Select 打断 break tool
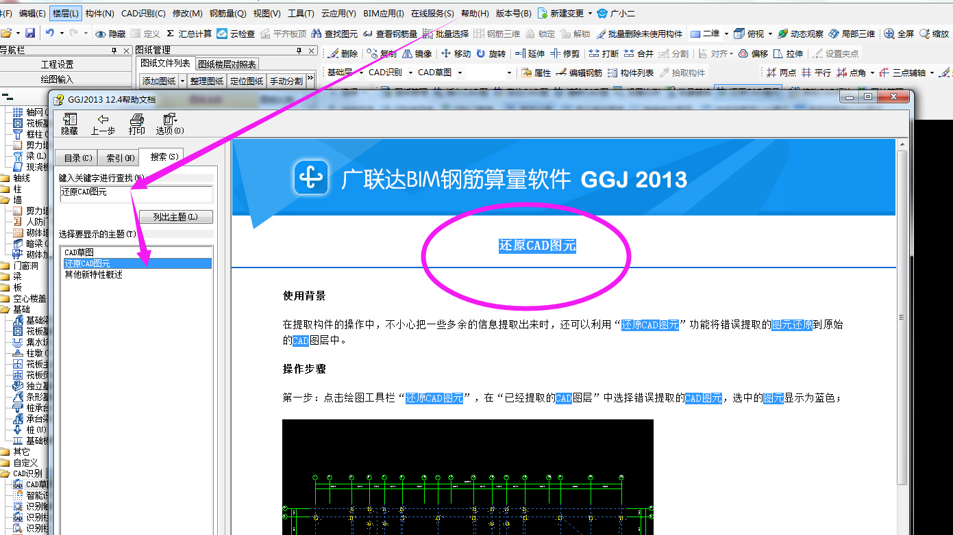The width and height of the screenshot is (953, 535). coord(603,53)
